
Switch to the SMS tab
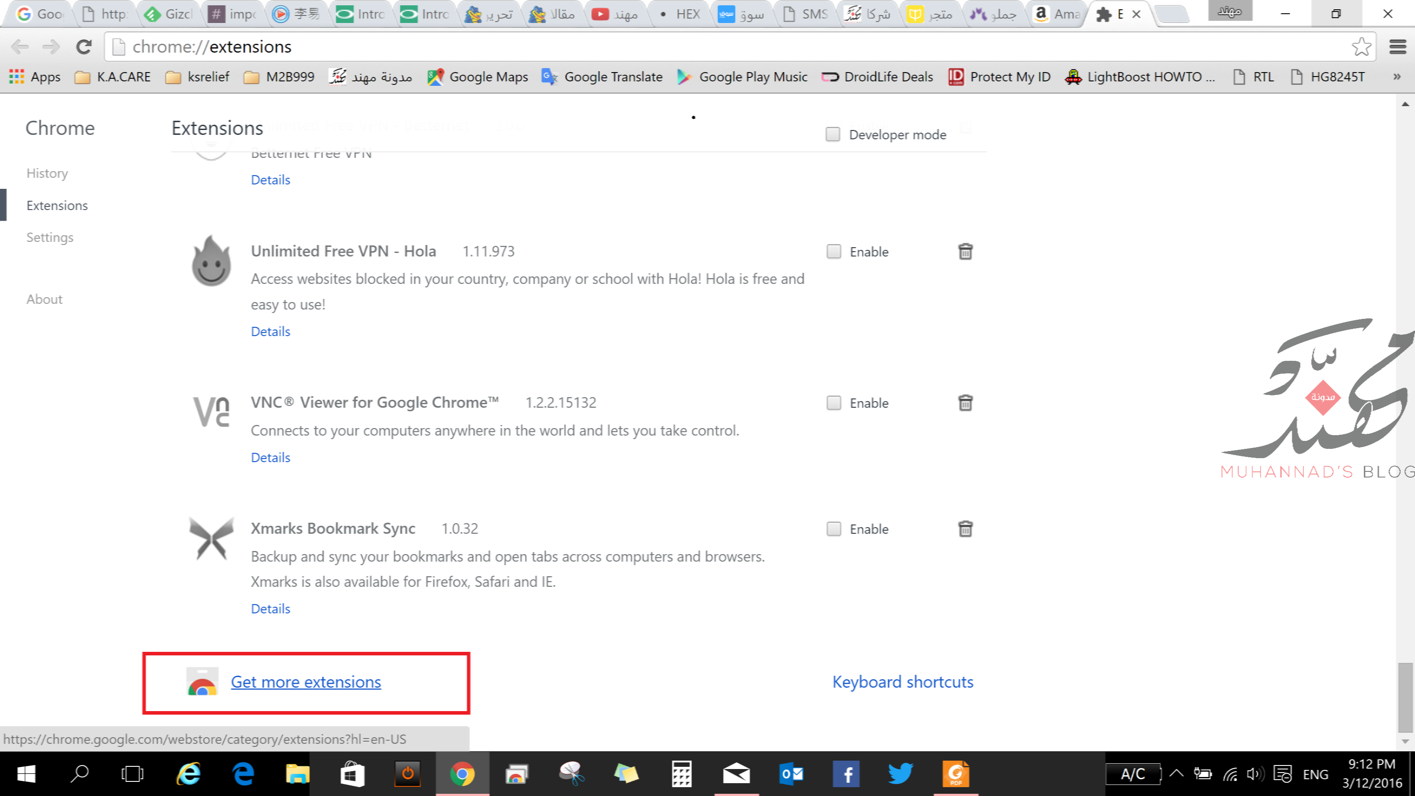(805, 14)
